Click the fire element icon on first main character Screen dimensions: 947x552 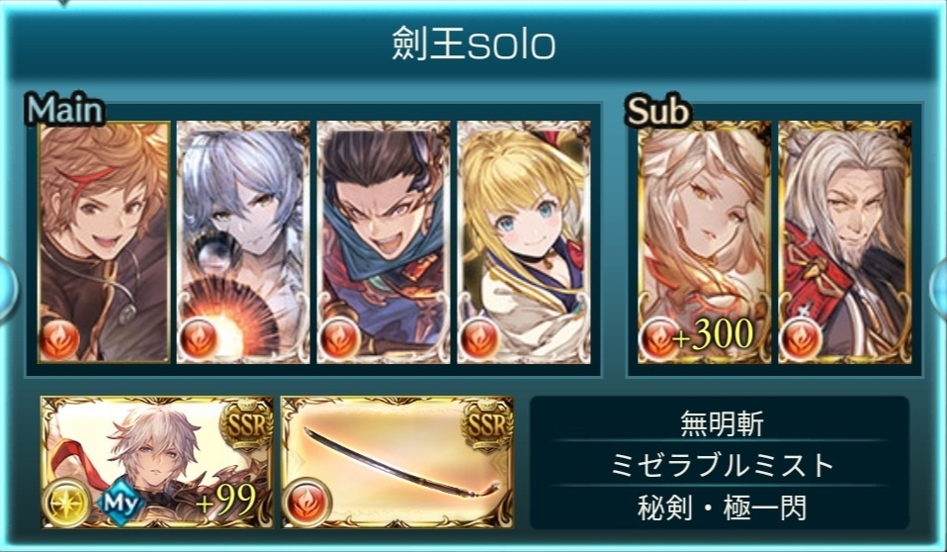point(59,338)
